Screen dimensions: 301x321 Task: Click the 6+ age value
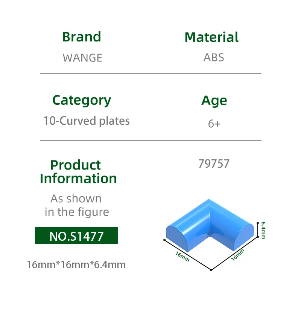click(x=214, y=124)
